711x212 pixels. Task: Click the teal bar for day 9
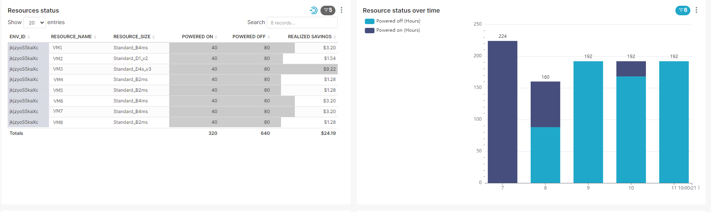588,122
